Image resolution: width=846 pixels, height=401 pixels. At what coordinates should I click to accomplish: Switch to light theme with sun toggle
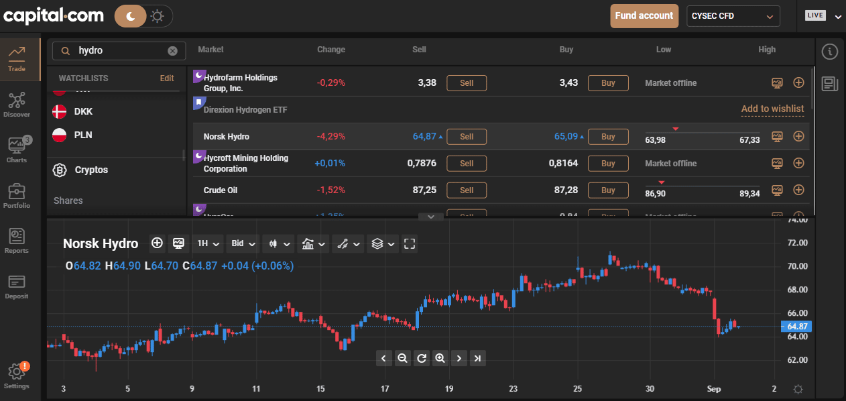click(156, 15)
